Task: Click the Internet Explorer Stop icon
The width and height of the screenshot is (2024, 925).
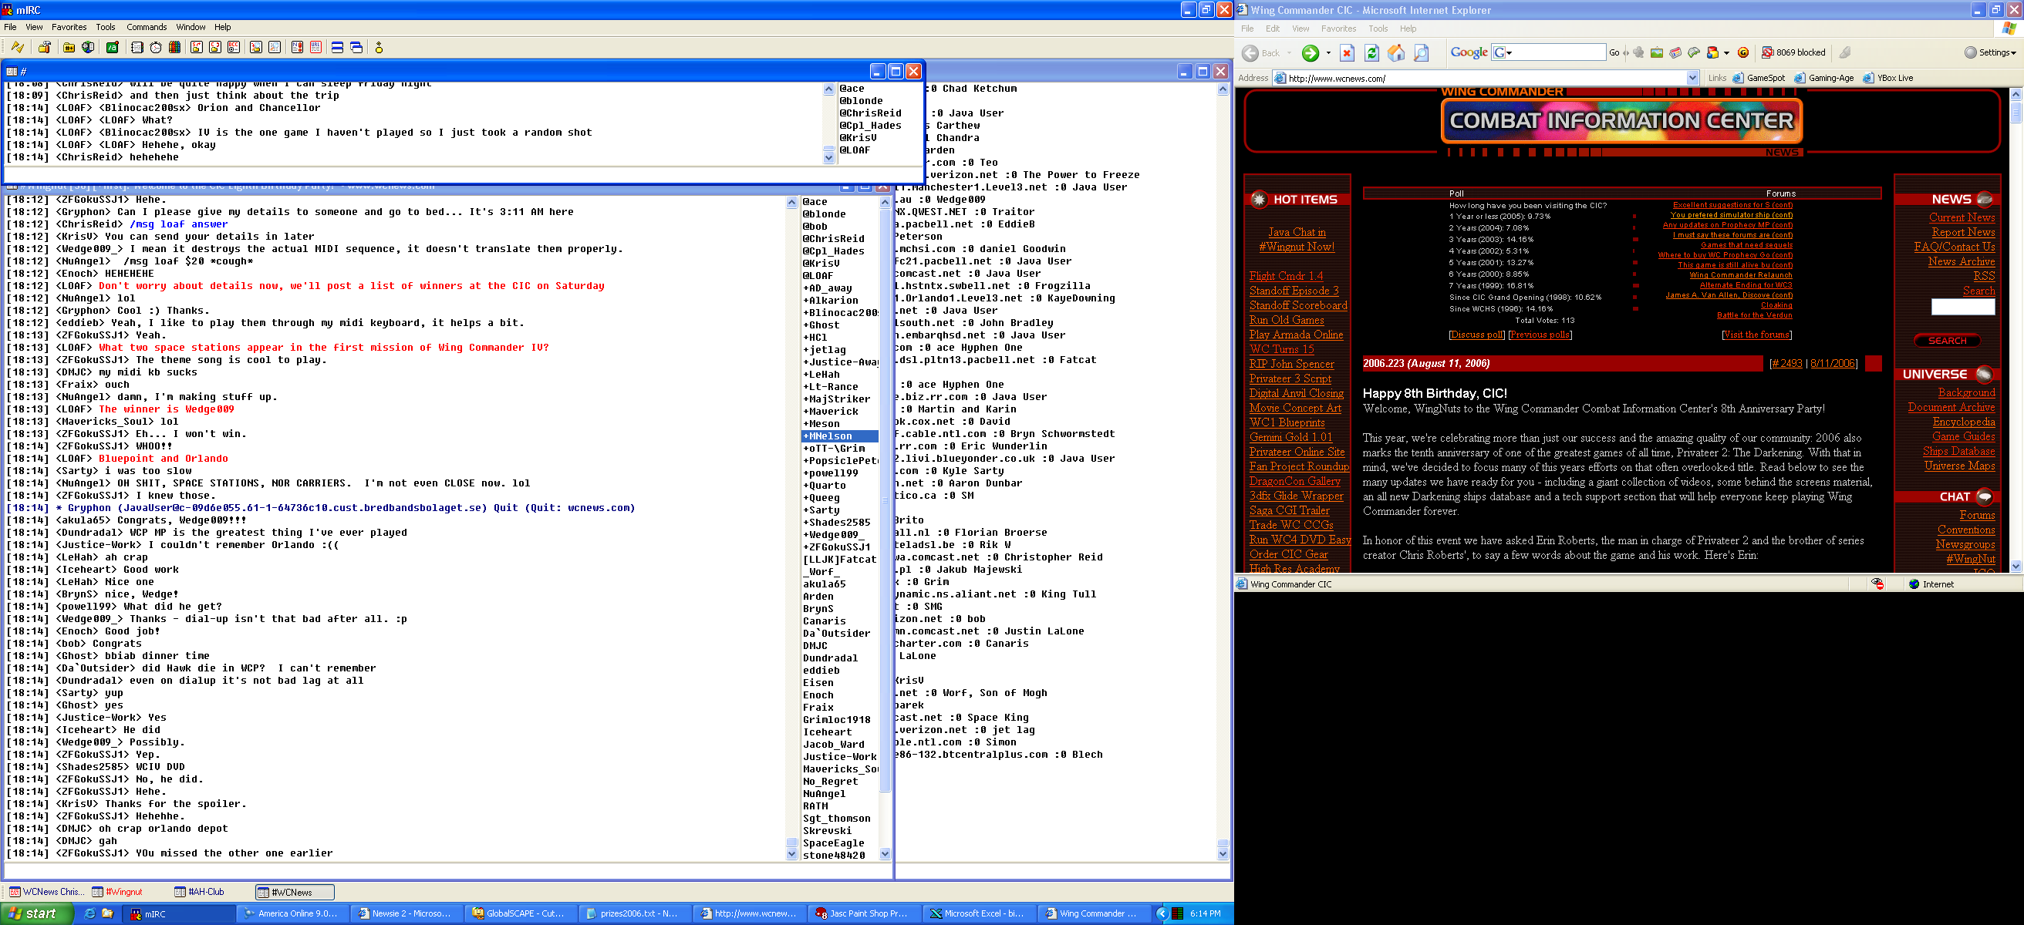Action: pyautogui.click(x=1347, y=52)
